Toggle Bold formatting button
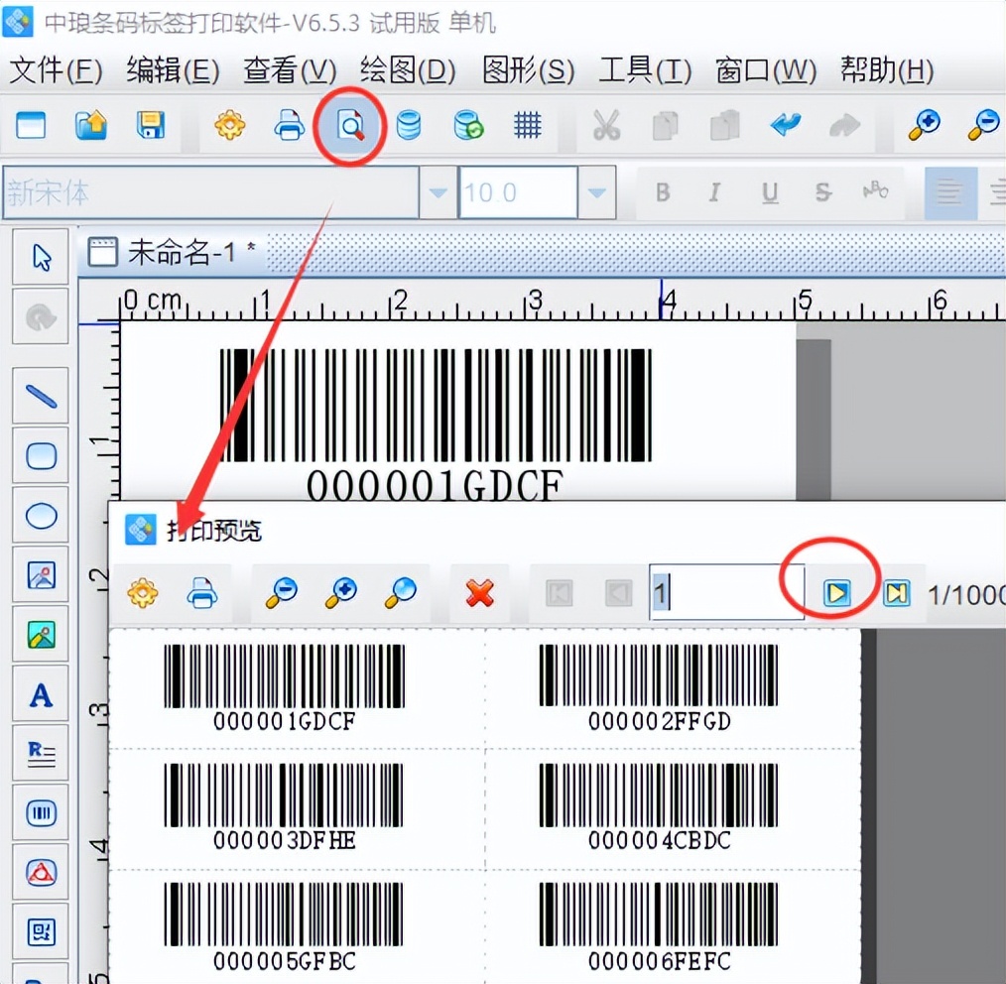1006x984 pixels. point(663,191)
